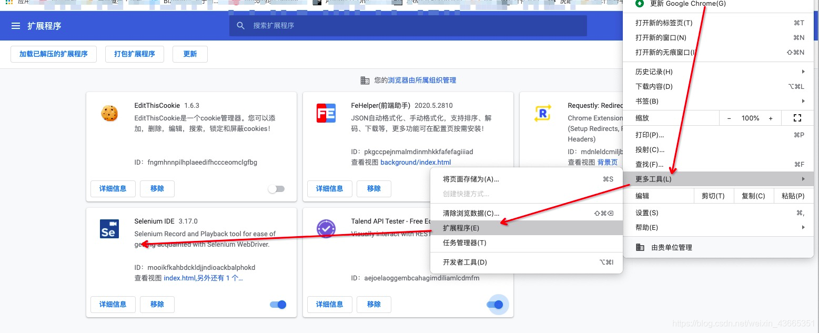The image size is (819, 333).
Task: Click 粘贴(P) in edit row
Action: [x=793, y=196]
